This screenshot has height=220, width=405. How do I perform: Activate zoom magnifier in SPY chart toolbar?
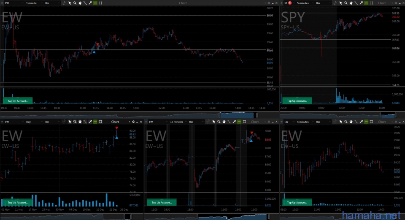346,3
